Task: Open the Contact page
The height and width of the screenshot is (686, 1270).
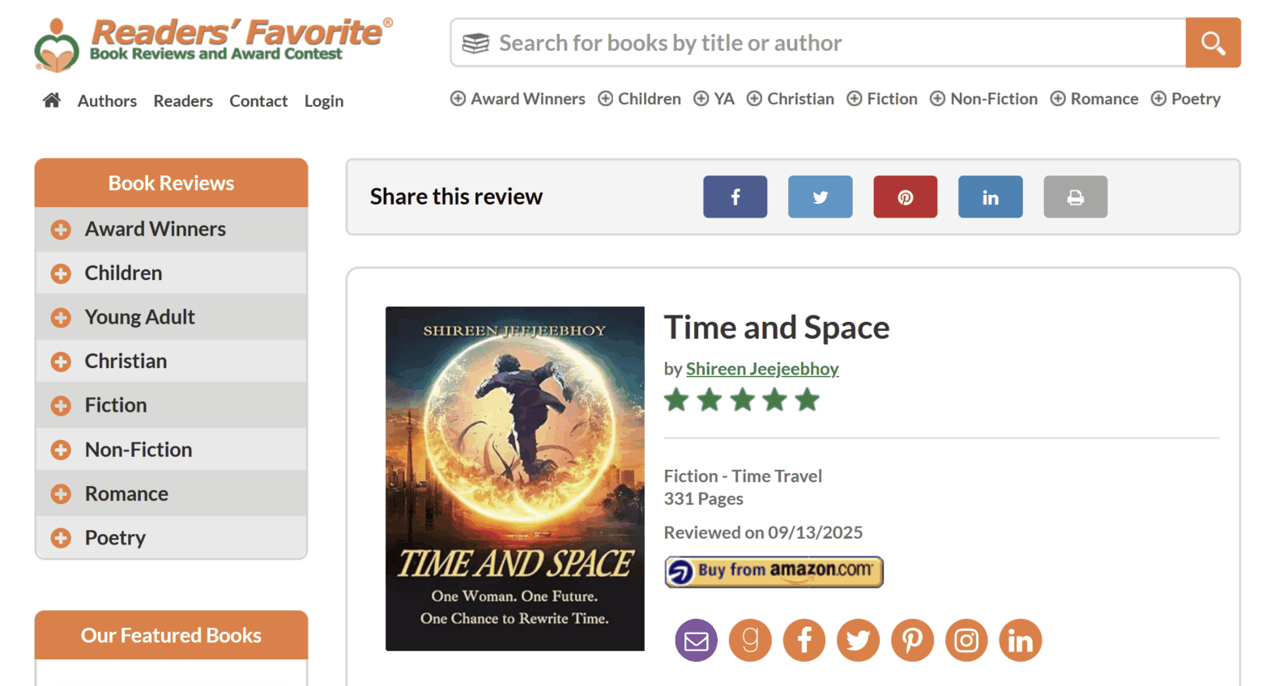Action: (258, 101)
